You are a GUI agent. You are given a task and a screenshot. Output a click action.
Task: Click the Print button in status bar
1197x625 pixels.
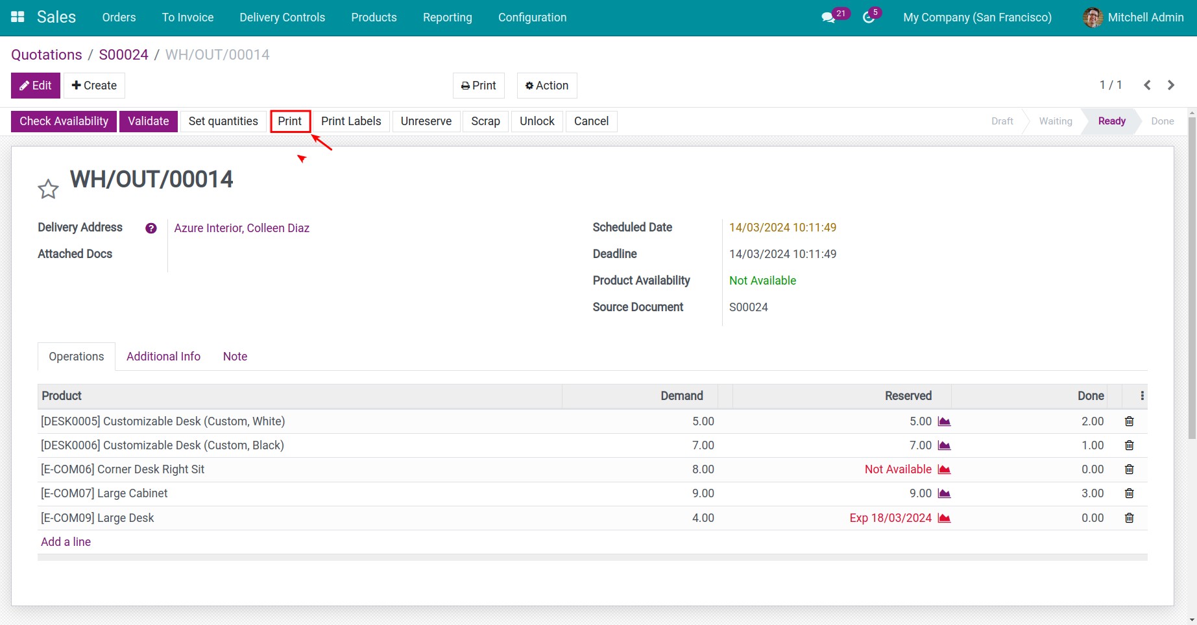[290, 121]
